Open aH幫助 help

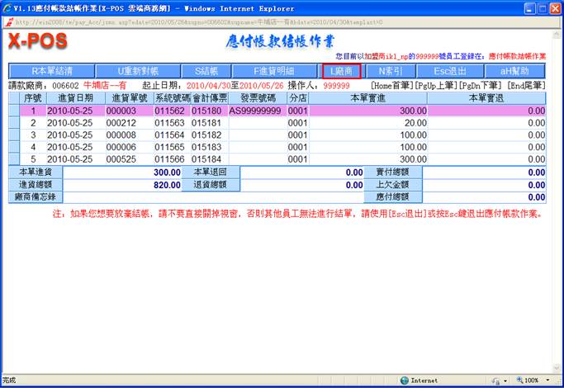[515, 72]
